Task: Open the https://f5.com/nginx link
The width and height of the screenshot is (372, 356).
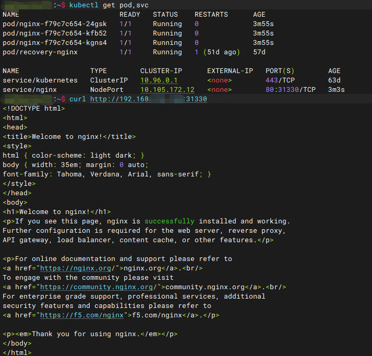Action: (x=82, y=315)
